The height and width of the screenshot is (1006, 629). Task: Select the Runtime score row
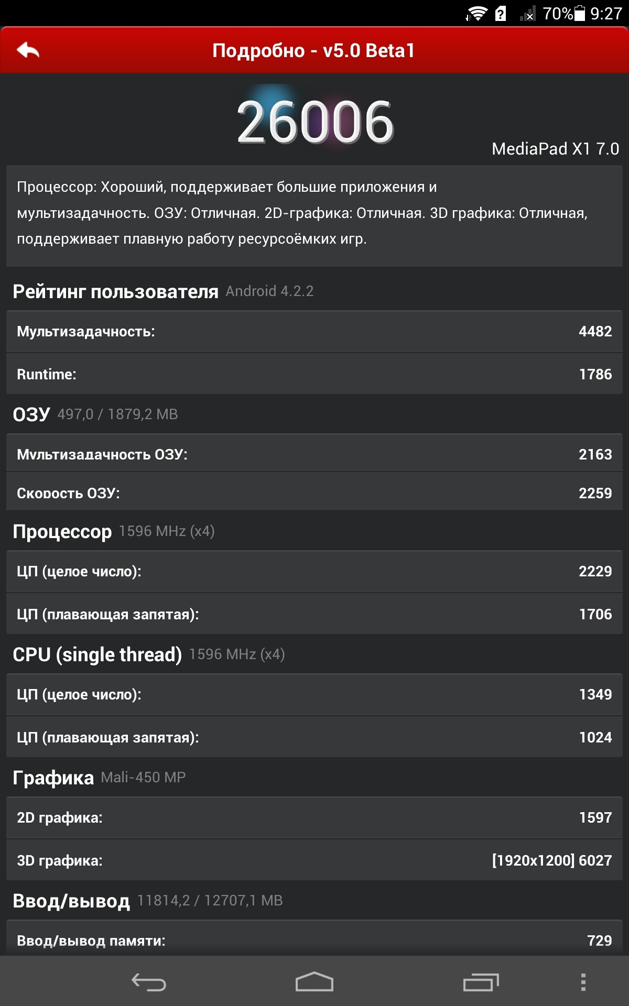coord(314,374)
